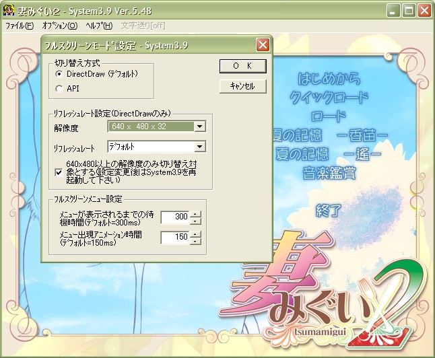The width and height of the screenshot is (435, 358).
Task: Select 夏の記憶 －遥－ option
Action: coord(329,154)
